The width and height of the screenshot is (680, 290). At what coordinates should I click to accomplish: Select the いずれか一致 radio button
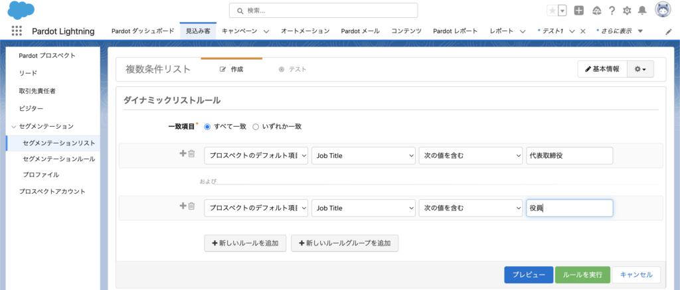coord(256,127)
